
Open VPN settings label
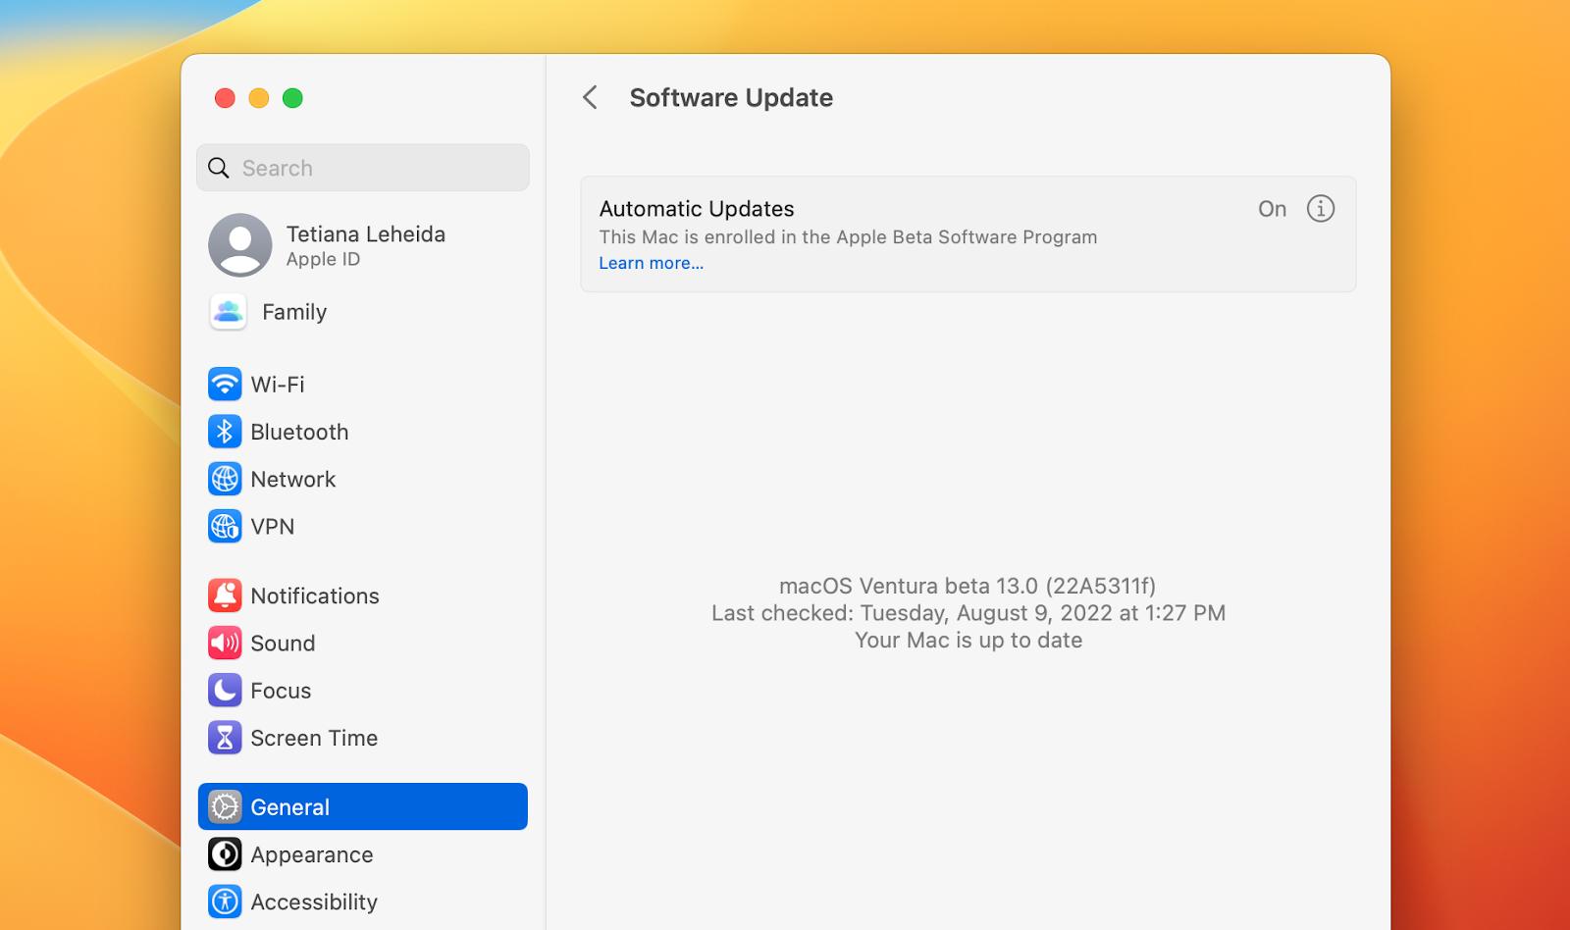point(273,527)
